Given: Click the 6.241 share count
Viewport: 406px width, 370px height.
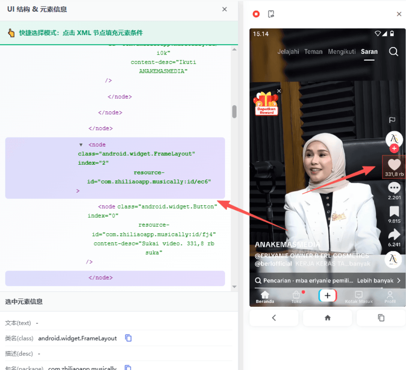Looking at the screenshot, I should [394, 245].
